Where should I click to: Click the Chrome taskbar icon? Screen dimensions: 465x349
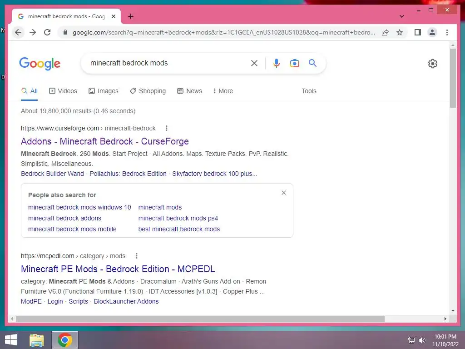tap(65, 340)
